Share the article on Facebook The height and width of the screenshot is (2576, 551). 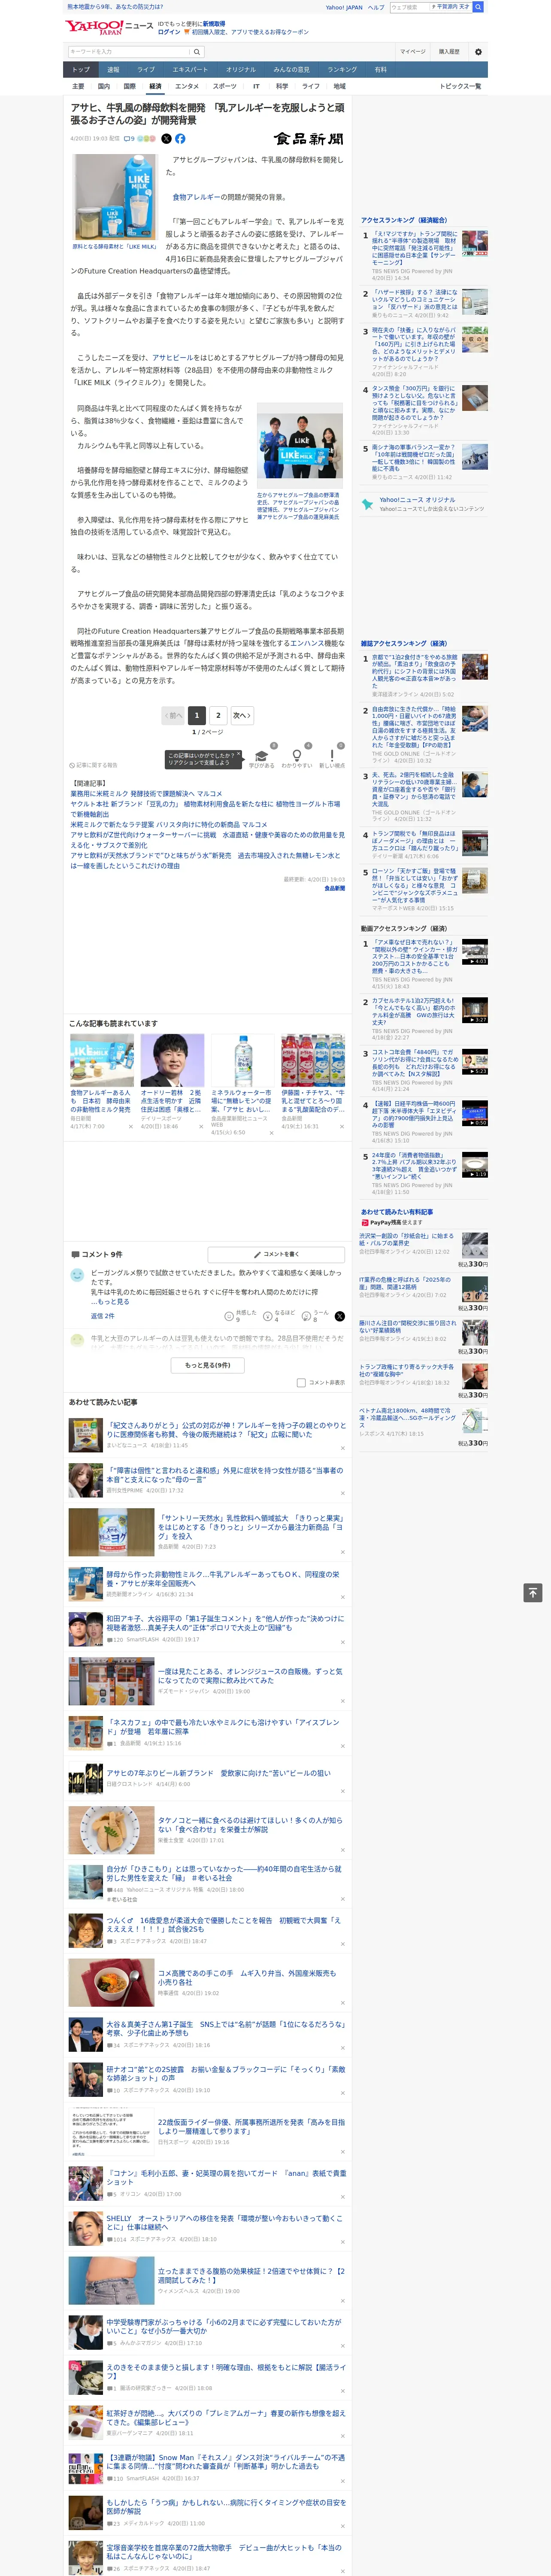[x=180, y=139]
